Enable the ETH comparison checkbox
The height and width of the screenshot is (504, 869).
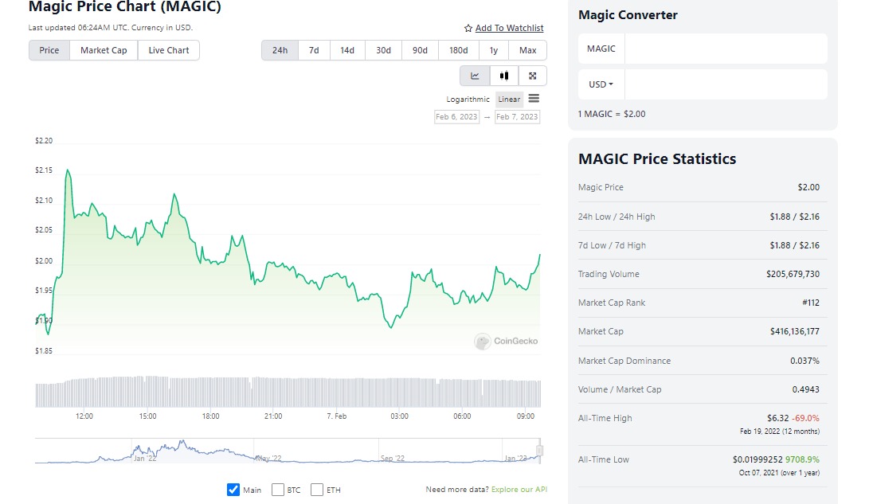coord(315,490)
